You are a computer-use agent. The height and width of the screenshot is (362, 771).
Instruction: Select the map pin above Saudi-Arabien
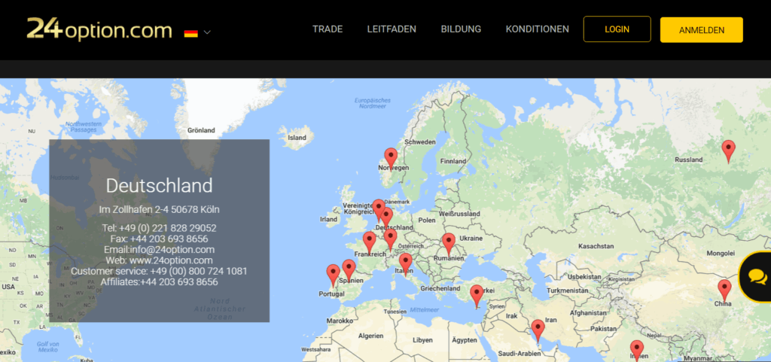(538, 331)
